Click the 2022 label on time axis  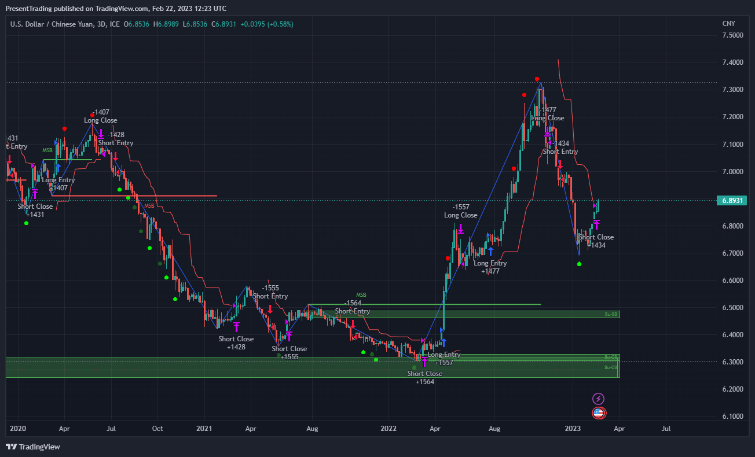[x=389, y=429]
